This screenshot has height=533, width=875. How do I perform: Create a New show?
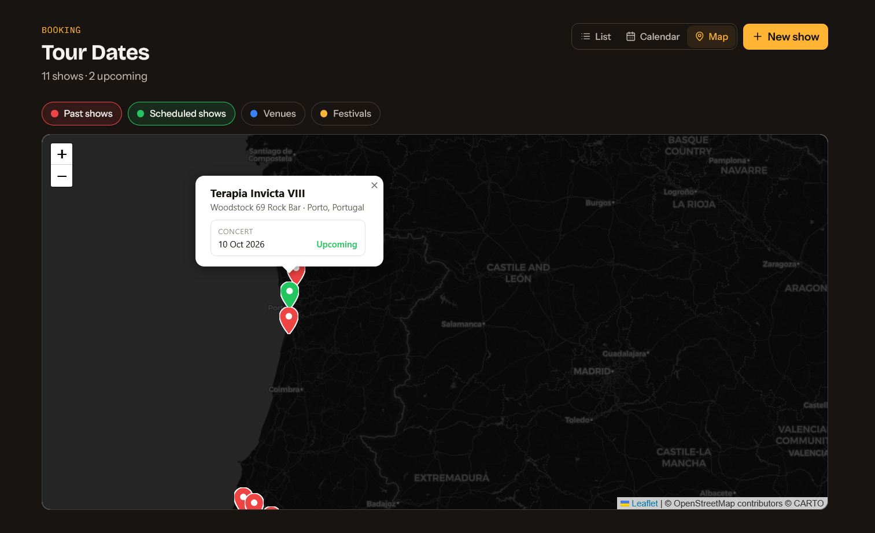coord(785,36)
